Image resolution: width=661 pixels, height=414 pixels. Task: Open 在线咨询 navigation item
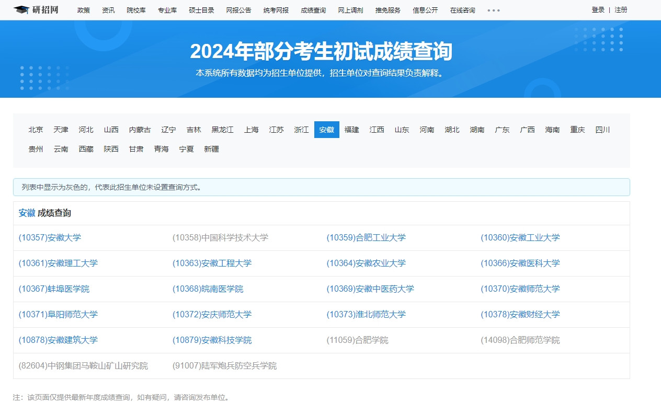tap(463, 10)
